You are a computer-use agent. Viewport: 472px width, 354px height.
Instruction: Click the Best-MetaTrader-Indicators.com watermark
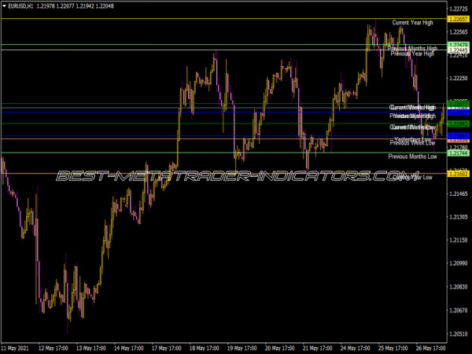pos(236,176)
